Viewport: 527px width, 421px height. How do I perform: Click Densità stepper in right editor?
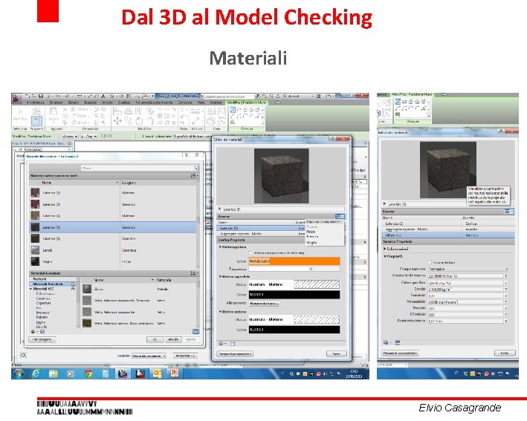(x=505, y=289)
